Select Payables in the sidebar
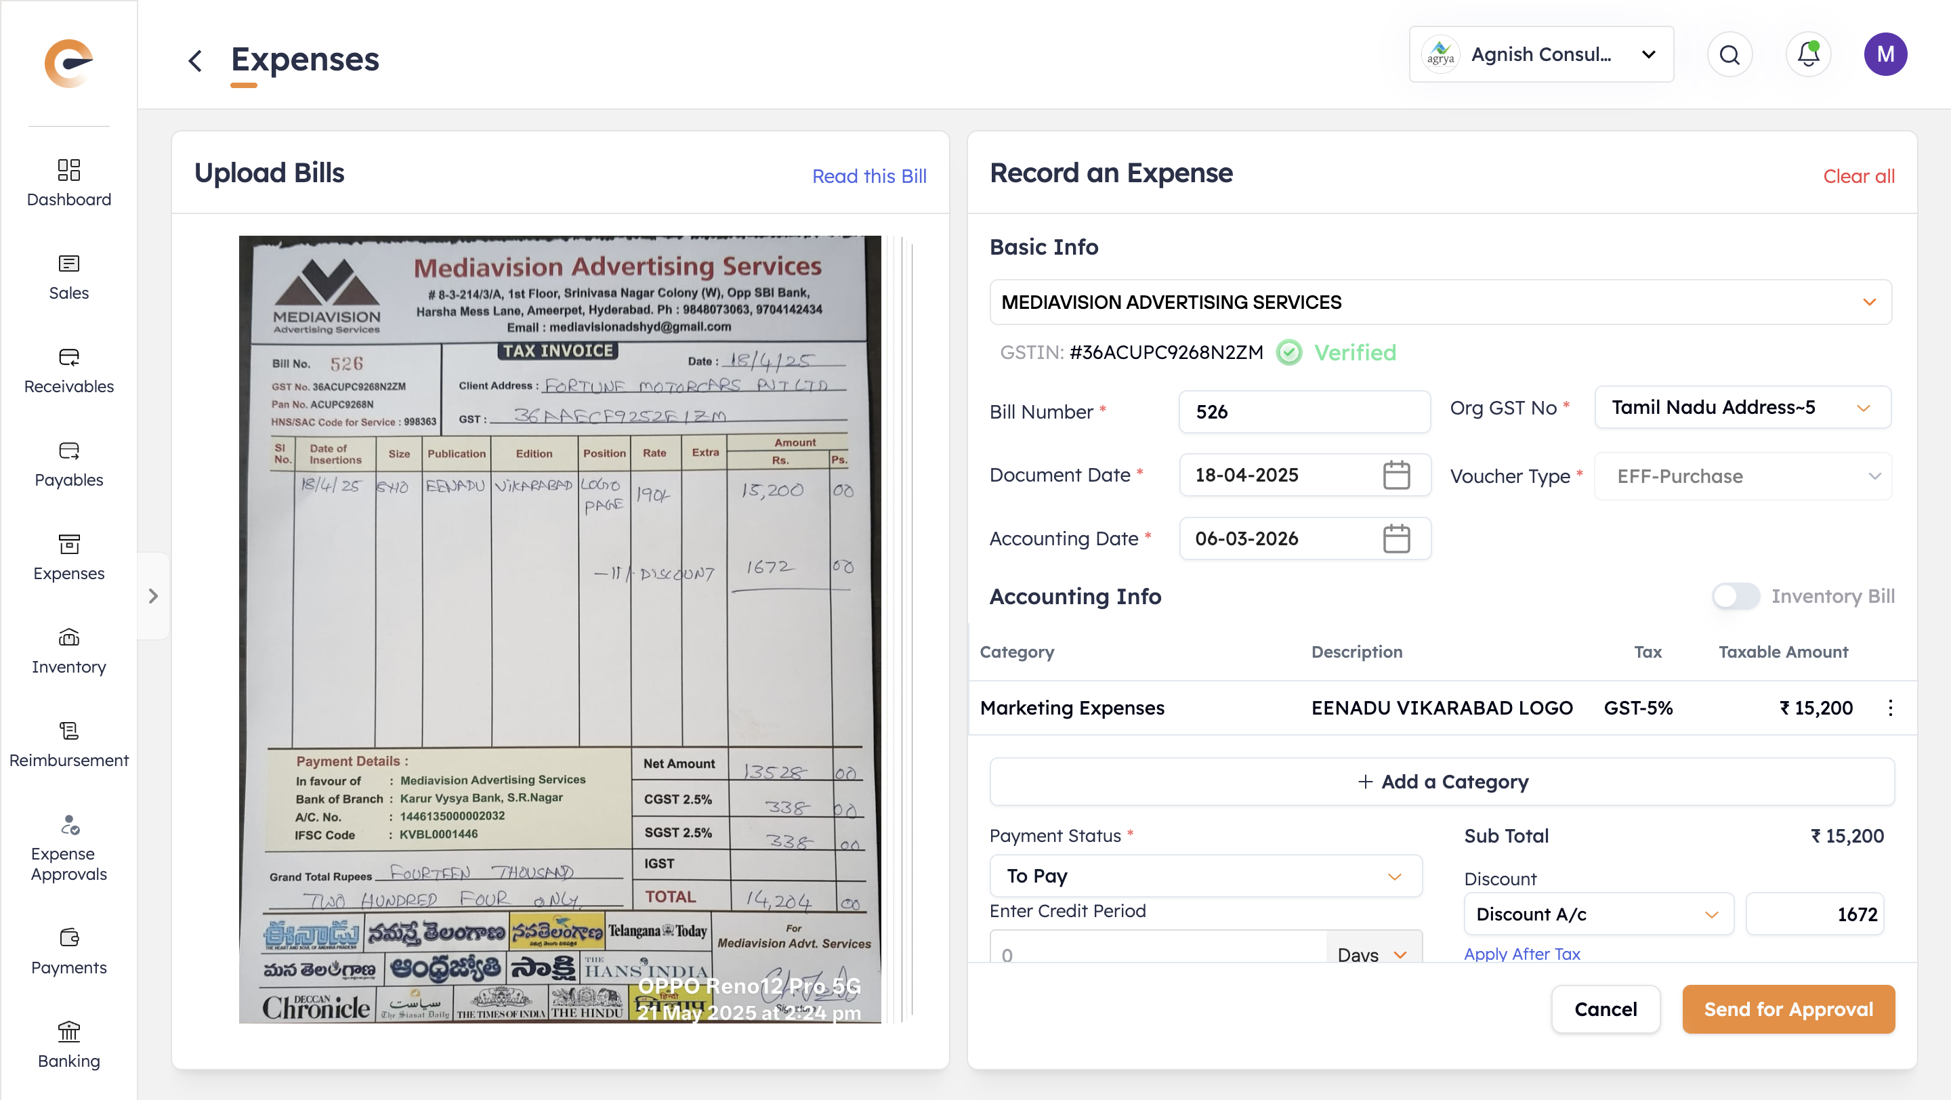The image size is (1951, 1100). click(x=69, y=463)
